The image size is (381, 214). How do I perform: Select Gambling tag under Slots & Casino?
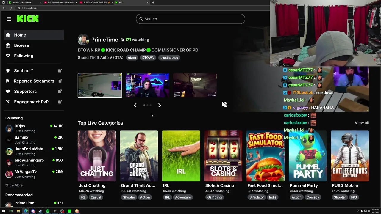click(215, 197)
